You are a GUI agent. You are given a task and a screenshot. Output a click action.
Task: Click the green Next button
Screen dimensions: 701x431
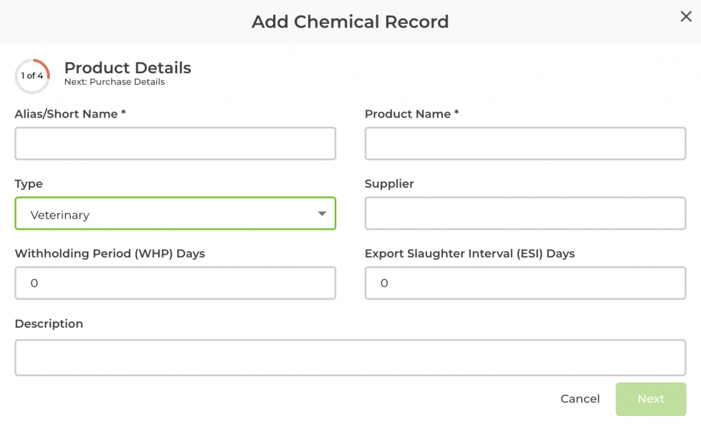650,400
